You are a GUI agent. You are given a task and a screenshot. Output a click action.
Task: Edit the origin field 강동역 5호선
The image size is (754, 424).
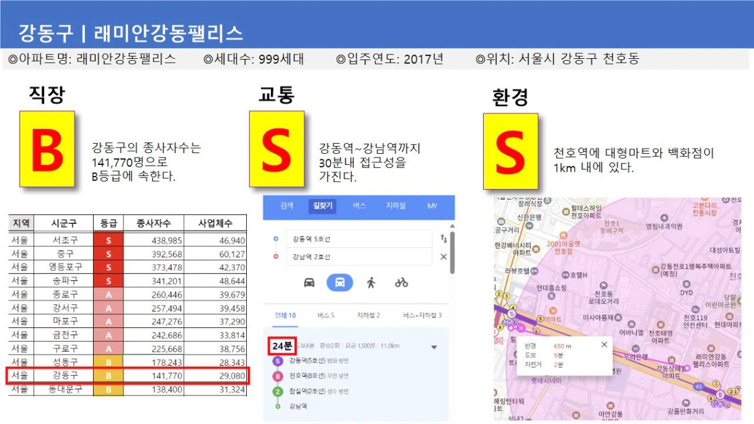coord(358,239)
